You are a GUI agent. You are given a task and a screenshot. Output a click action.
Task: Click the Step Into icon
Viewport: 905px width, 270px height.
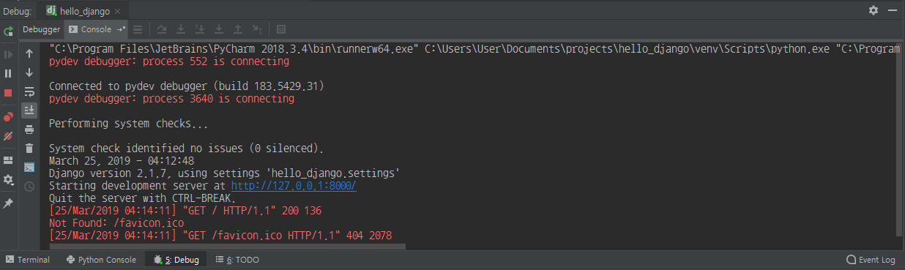coord(182,29)
